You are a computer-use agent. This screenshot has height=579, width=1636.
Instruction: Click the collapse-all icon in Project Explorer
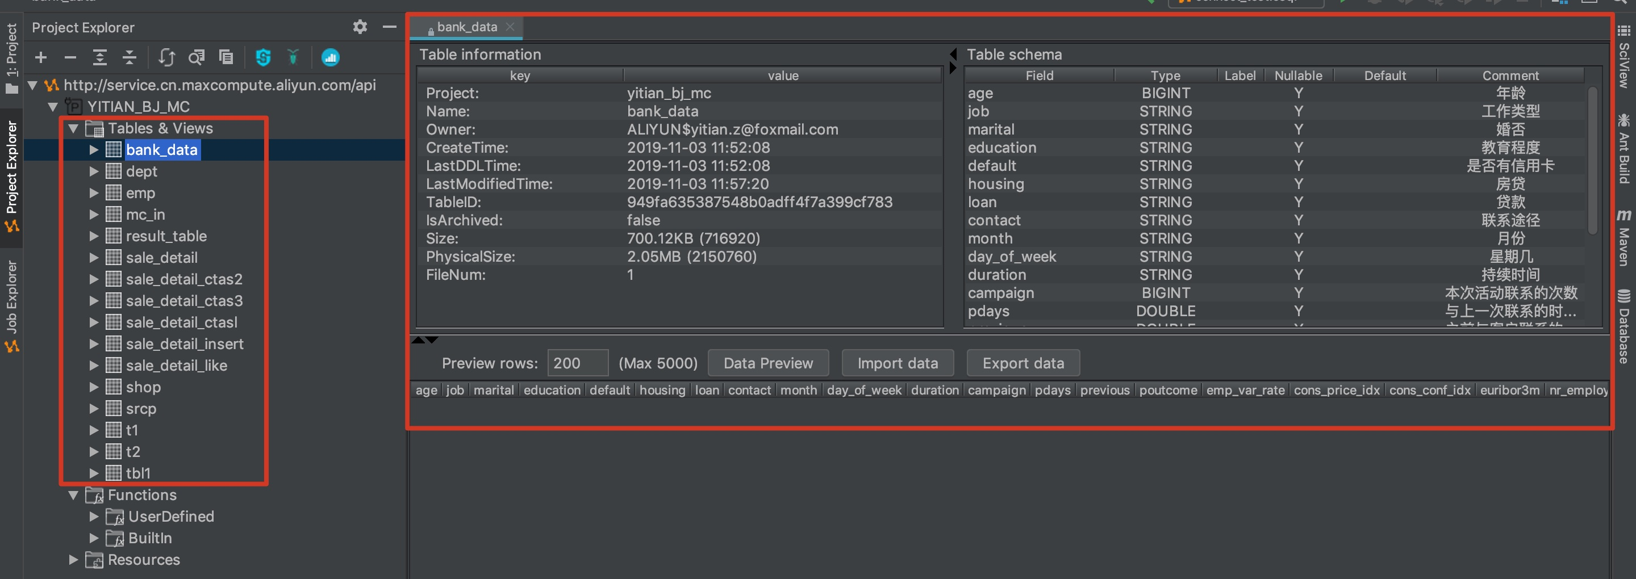point(130,57)
